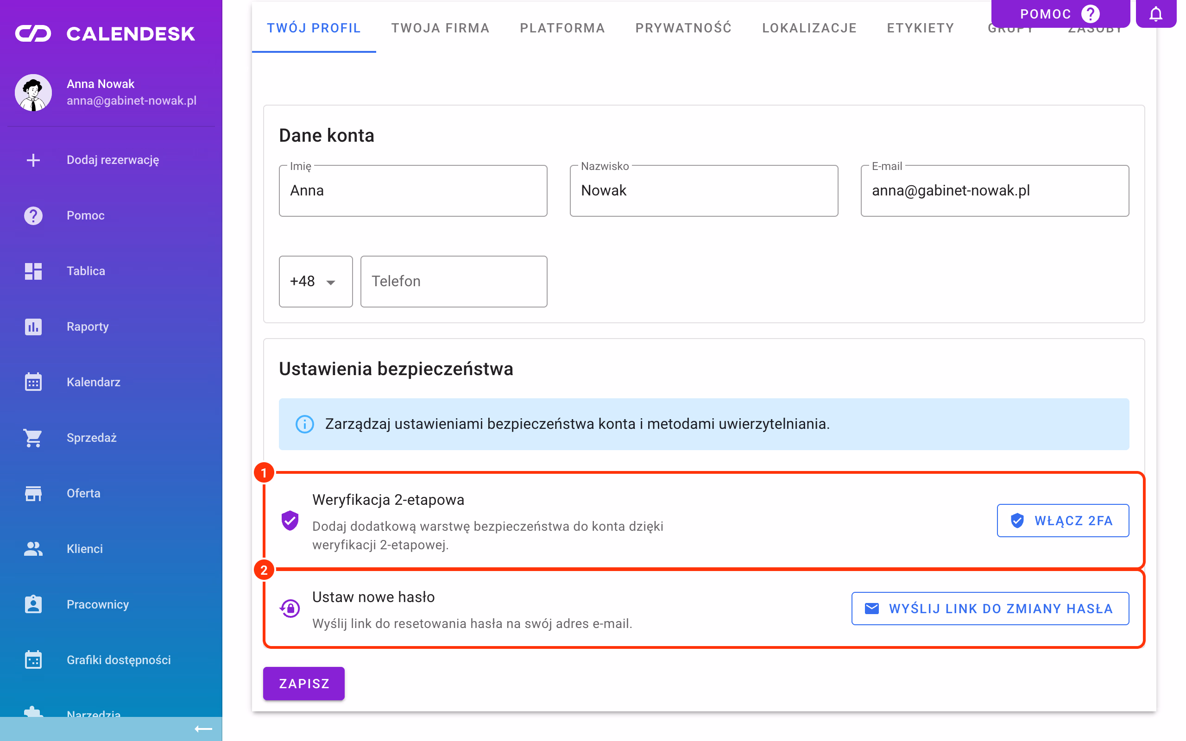Open Dodaj rezerwację in the sidebar

point(111,160)
